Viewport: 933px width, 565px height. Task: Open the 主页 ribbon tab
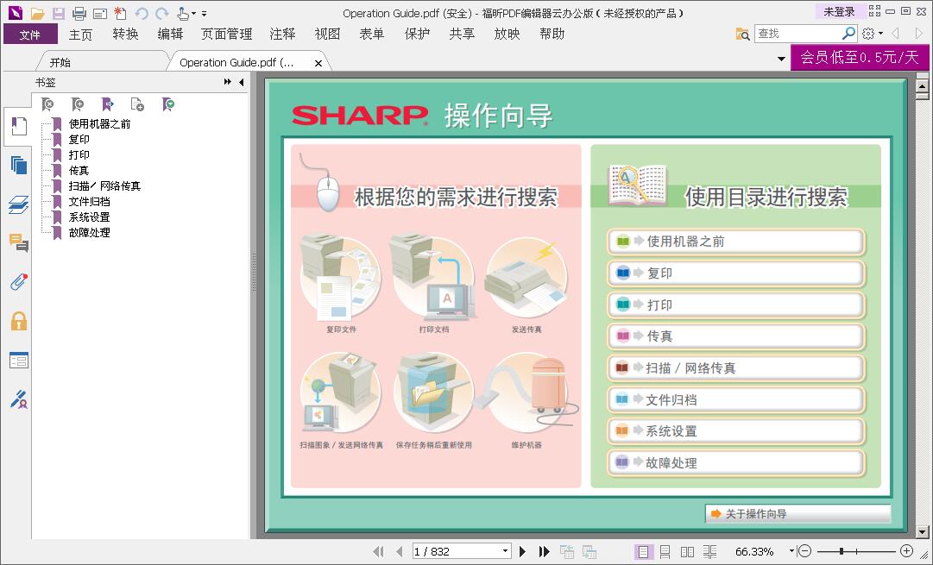pos(81,34)
